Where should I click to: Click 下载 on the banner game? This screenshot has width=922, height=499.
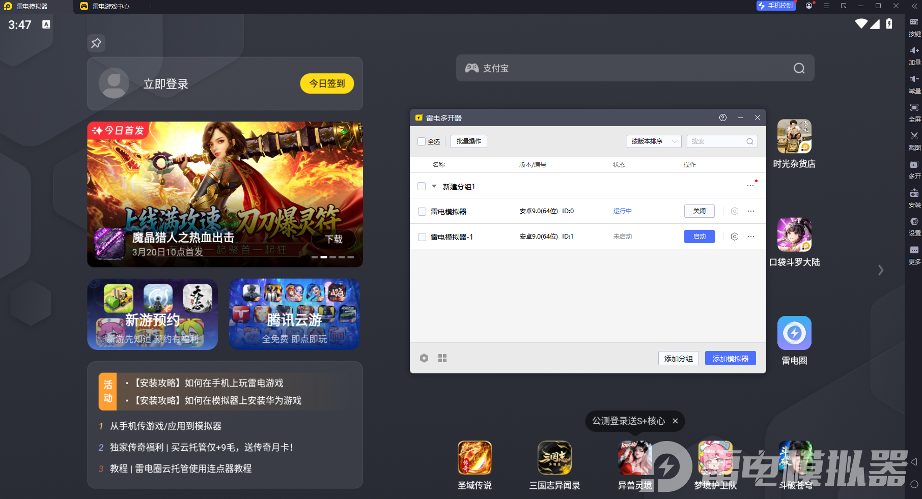[334, 239]
